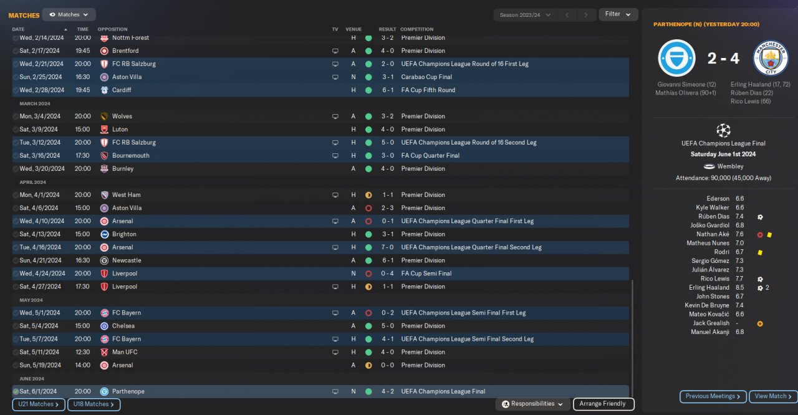Toggle the checkmark for Sun, 5/19/2024

point(16,365)
